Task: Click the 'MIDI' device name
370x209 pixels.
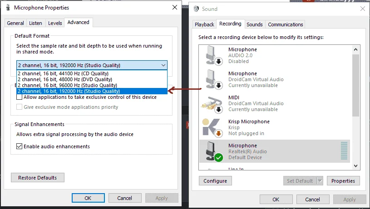Action: [234, 97]
